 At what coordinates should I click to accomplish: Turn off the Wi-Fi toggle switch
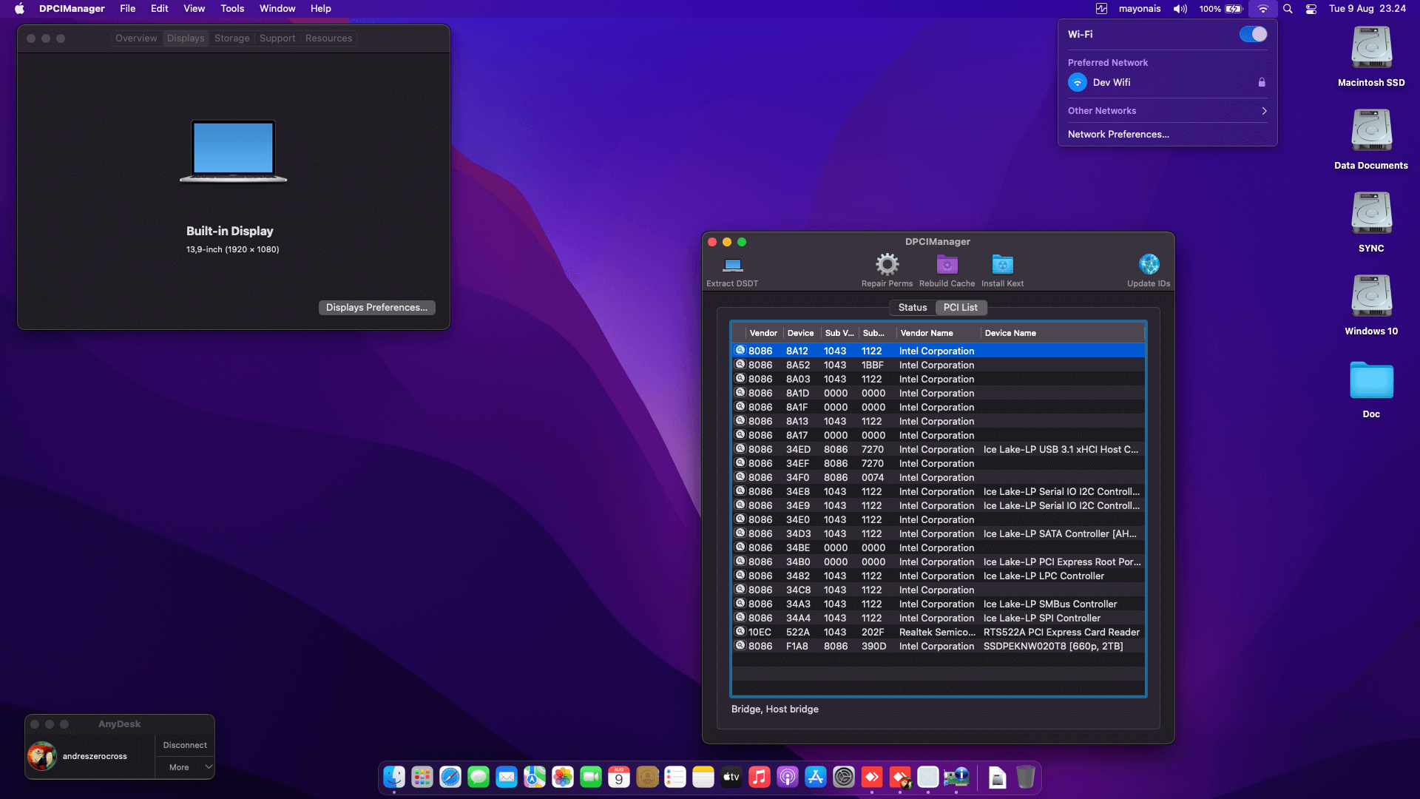point(1253,34)
